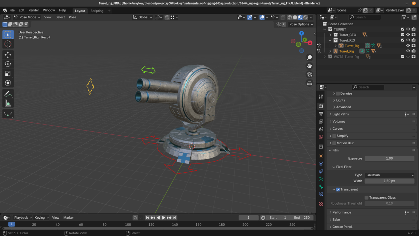Click the Keying menu in timeline
419x236 pixels.
click(41, 218)
